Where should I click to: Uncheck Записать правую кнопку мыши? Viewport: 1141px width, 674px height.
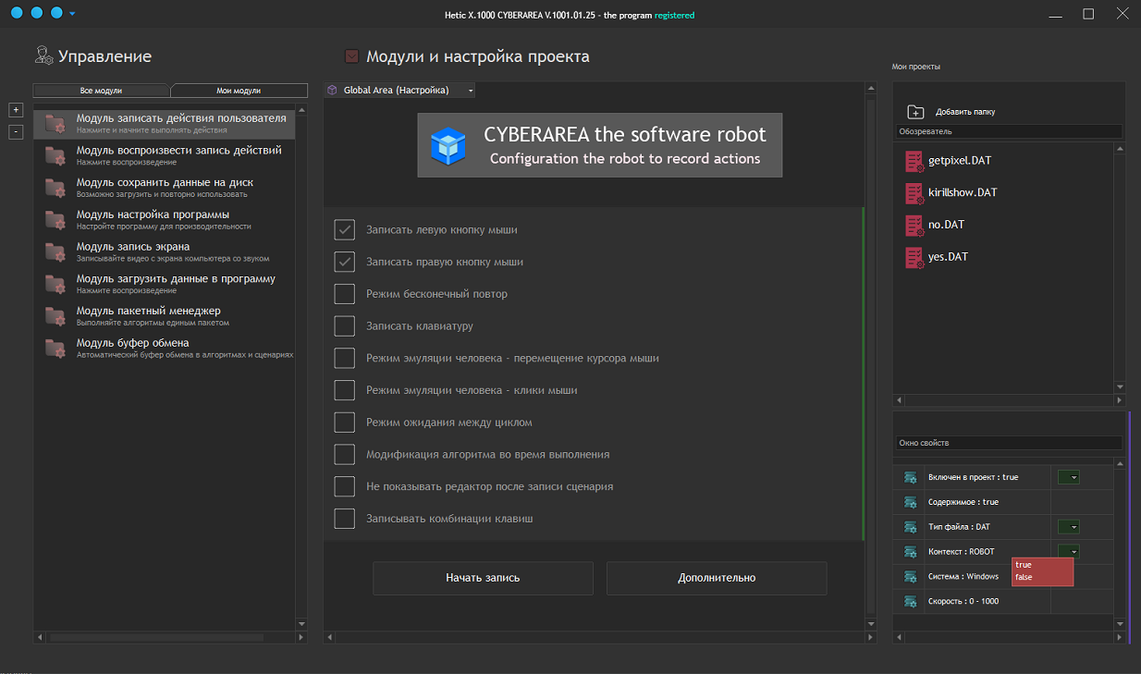click(345, 262)
